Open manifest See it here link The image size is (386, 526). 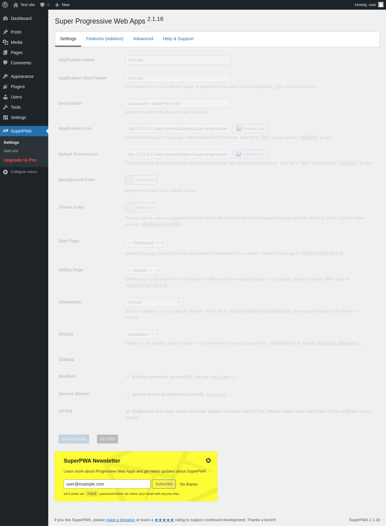(223, 377)
